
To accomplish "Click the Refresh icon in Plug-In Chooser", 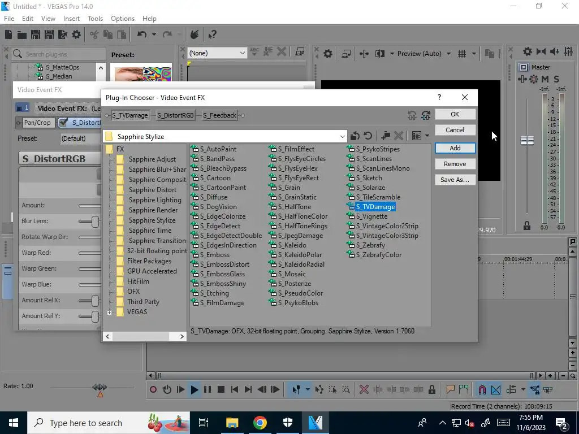I will 368,136.
